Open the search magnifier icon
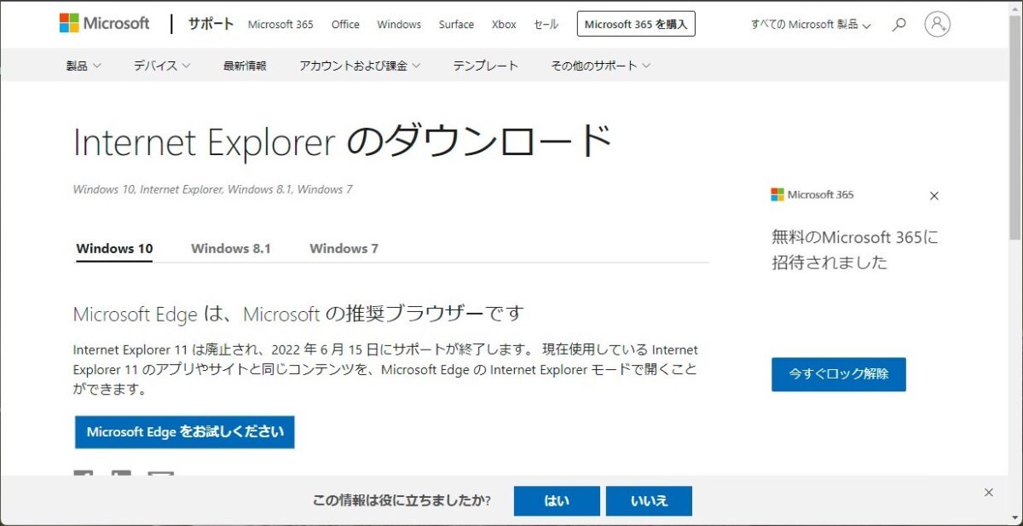 click(x=899, y=25)
